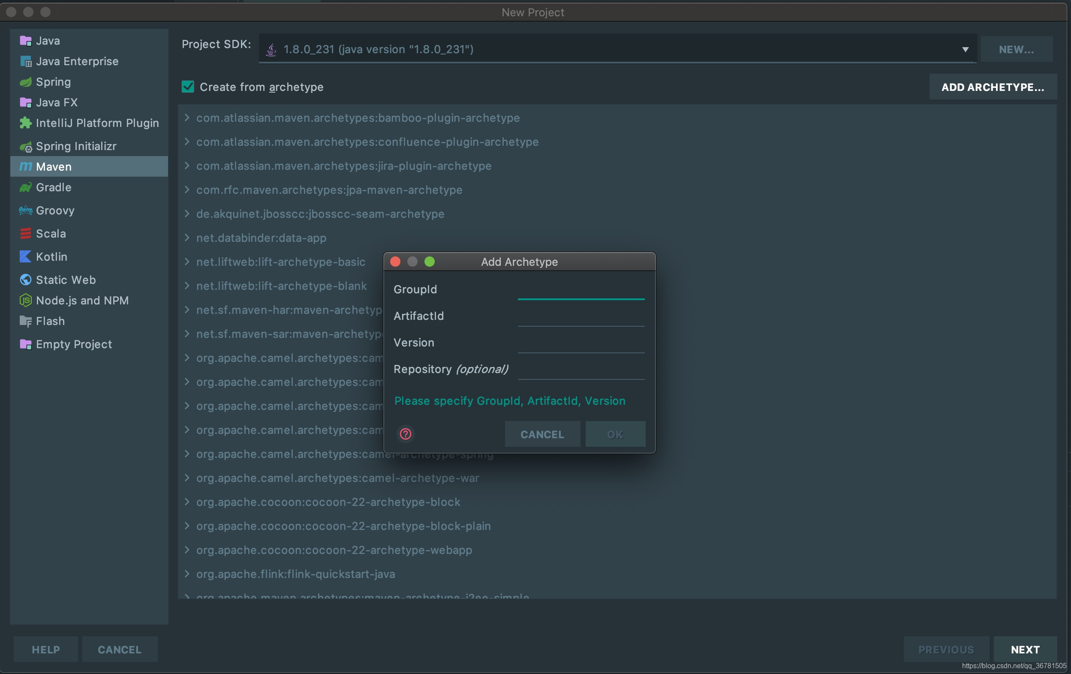
Task: Click the Groovy icon
Action: pyautogui.click(x=26, y=211)
